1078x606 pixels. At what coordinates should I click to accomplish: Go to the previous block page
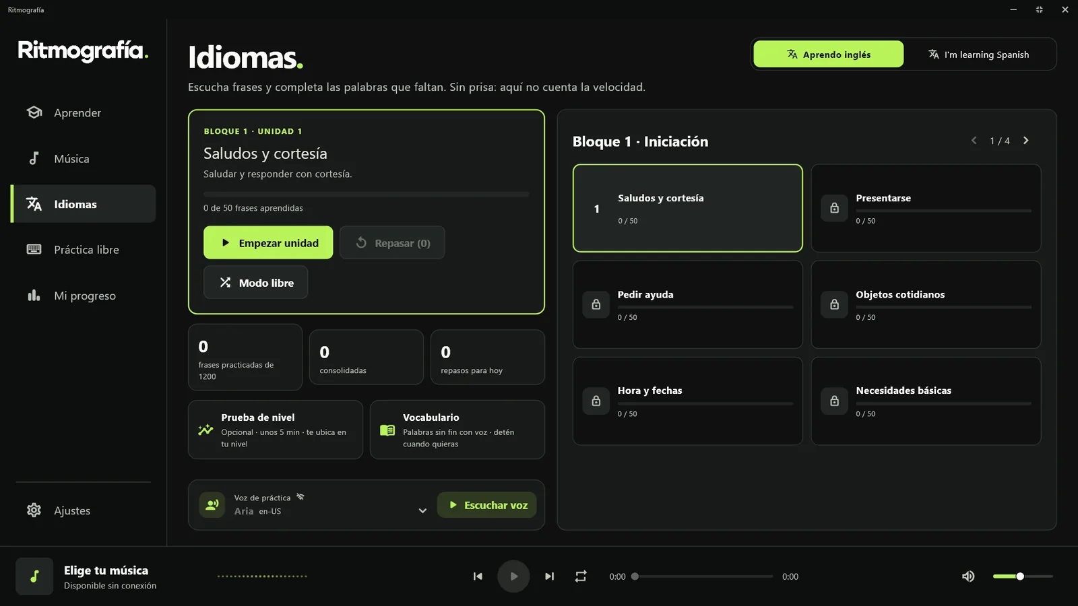[974, 141]
